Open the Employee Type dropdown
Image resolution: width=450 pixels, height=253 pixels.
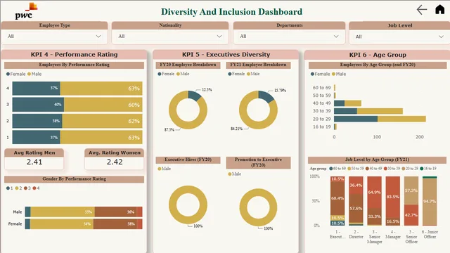[54, 37]
